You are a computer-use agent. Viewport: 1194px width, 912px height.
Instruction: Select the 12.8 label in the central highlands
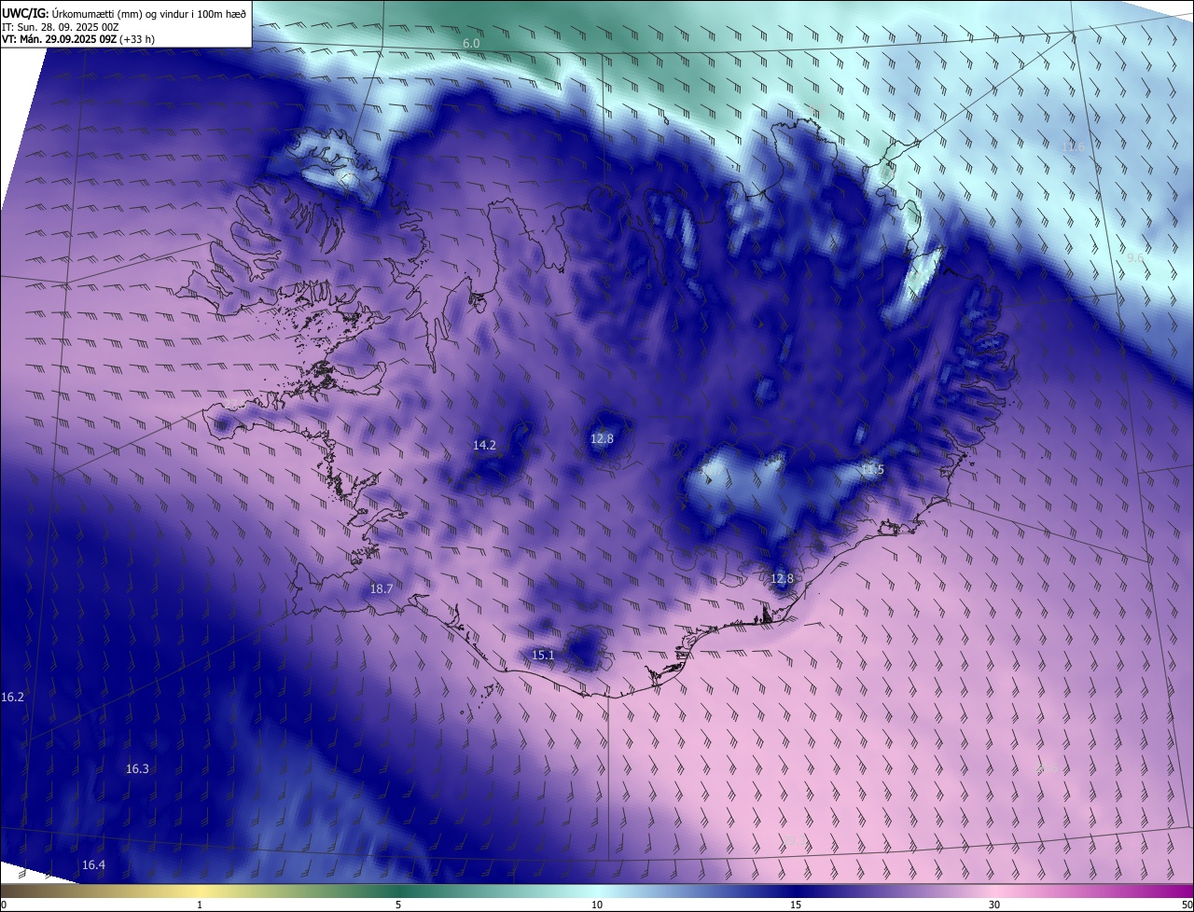603,439
